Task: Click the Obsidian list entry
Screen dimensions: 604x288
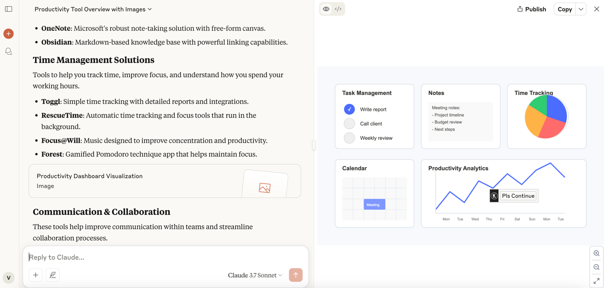Action: click(x=164, y=42)
